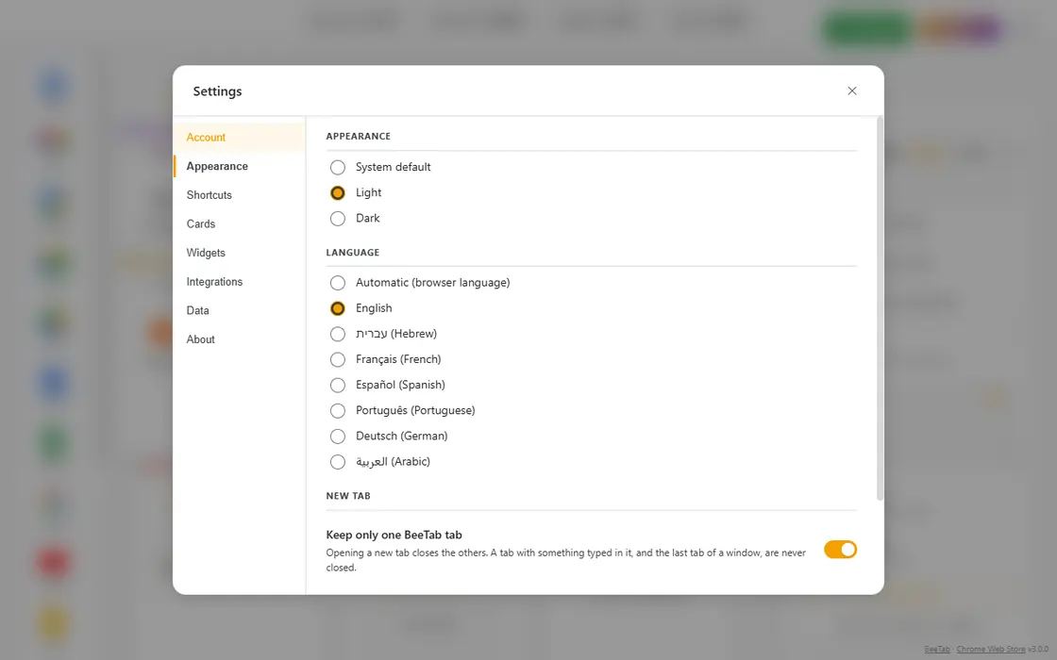
Task: Open the BeeTab footer link
Action: (x=936, y=650)
